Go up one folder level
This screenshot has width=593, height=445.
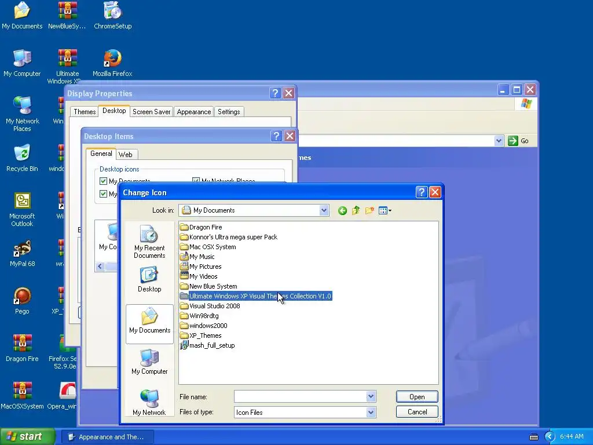pos(356,210)
